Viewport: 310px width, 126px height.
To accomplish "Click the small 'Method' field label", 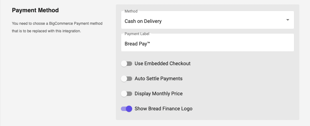I will [x=131, y=11].
